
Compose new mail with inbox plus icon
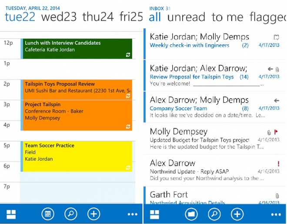point(237,214)
